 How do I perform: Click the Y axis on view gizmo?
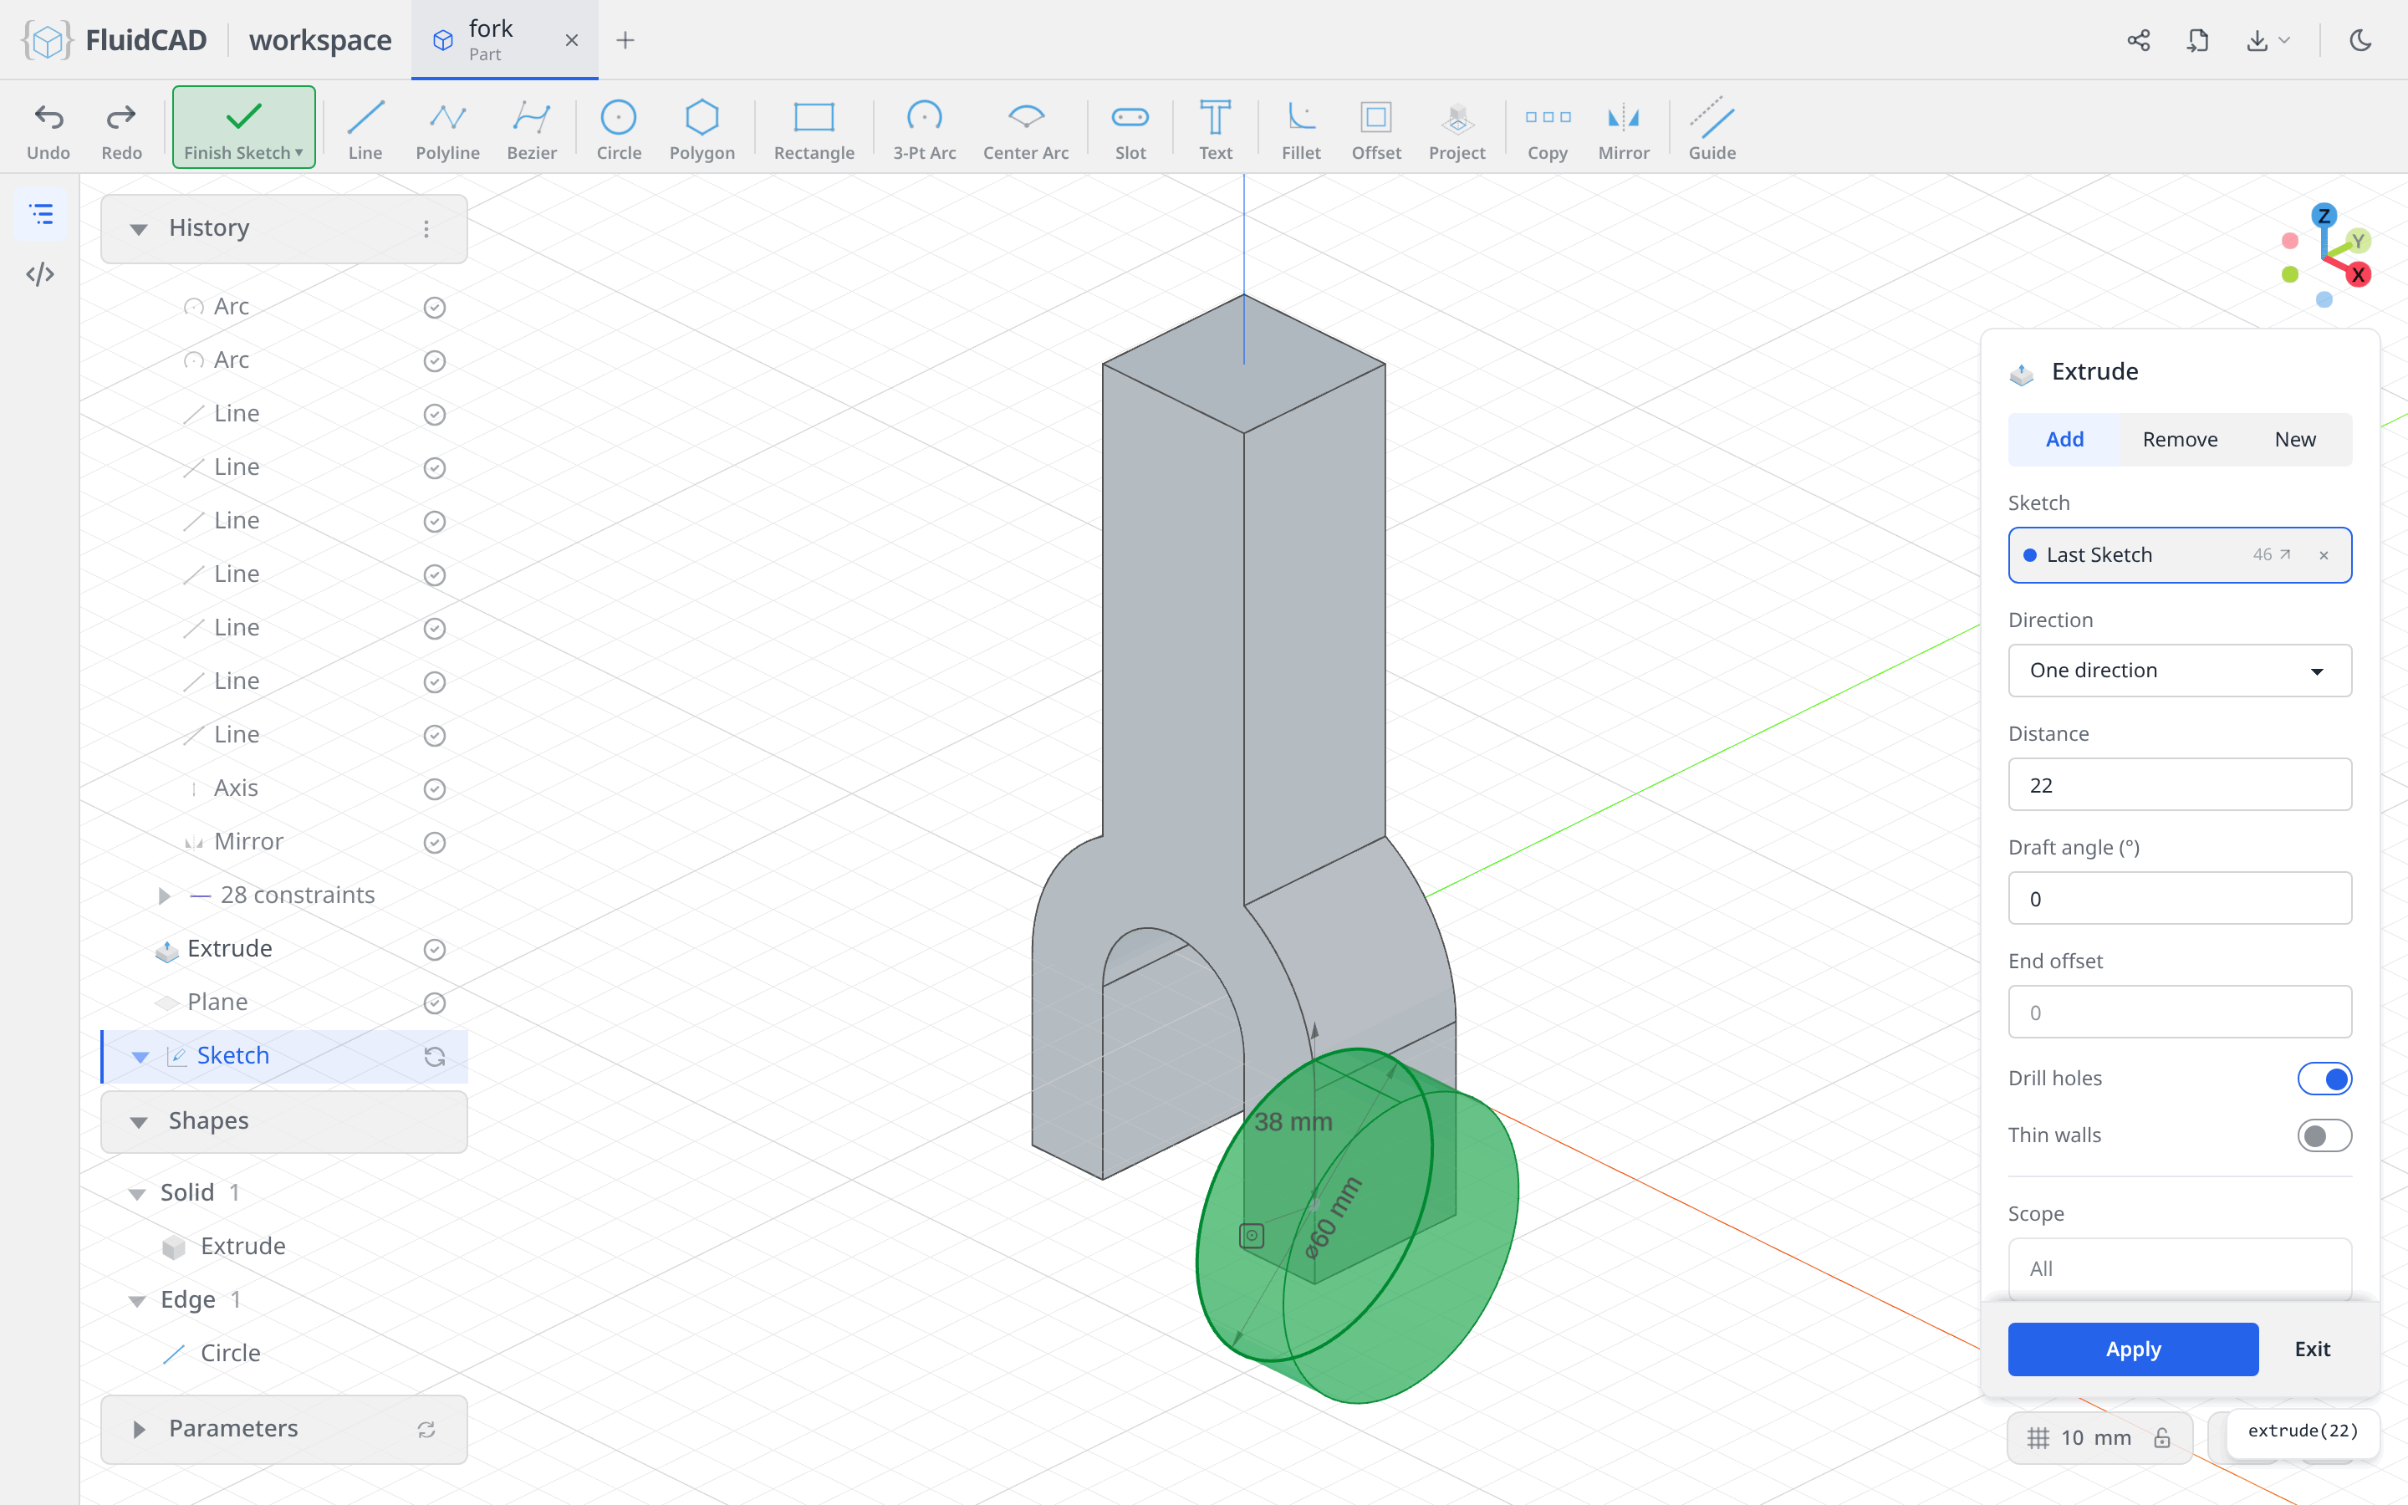[x=2357, y=241]
